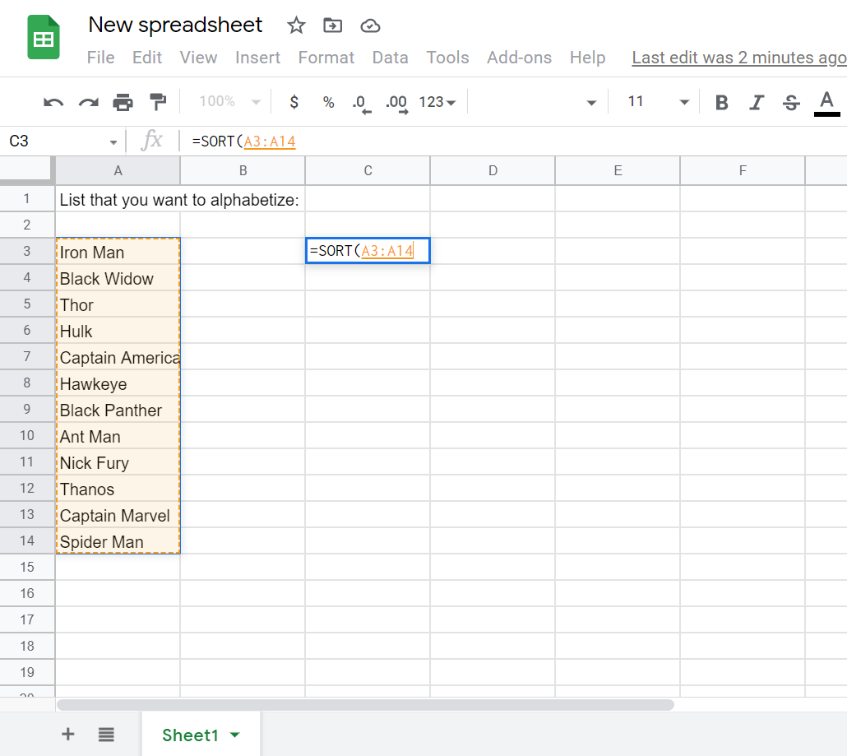Click cell containing Ant Man
847x756 pixels.
point(118,435)
